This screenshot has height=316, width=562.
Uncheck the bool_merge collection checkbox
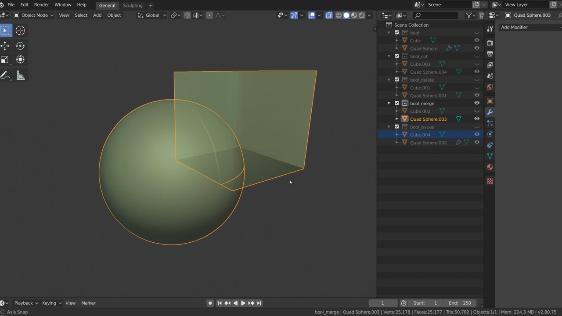[397, 104]
